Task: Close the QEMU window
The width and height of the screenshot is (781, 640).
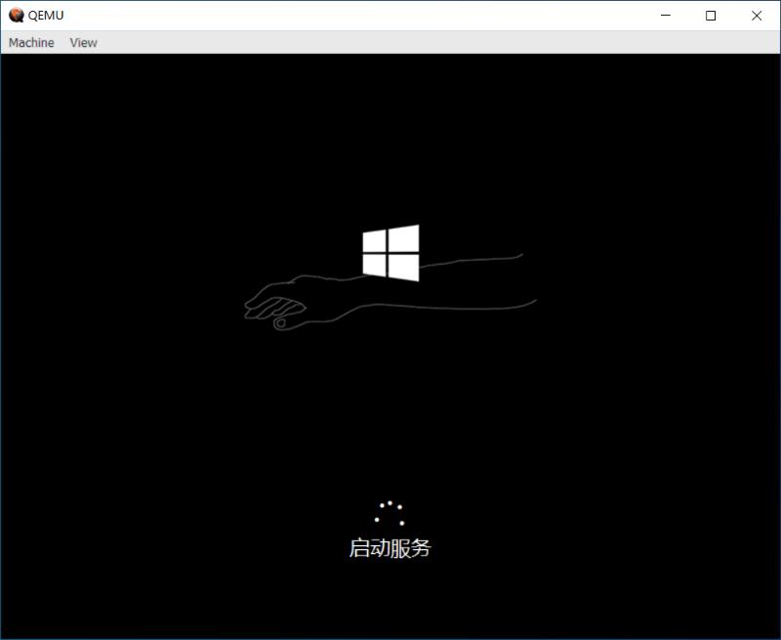Action: (x=757, y=16)
